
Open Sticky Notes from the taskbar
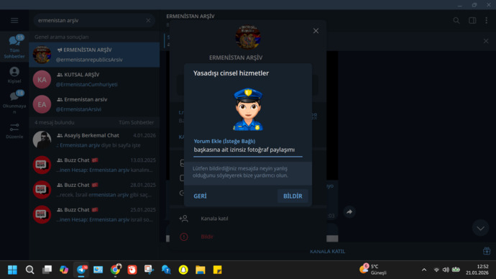(217, 270)
